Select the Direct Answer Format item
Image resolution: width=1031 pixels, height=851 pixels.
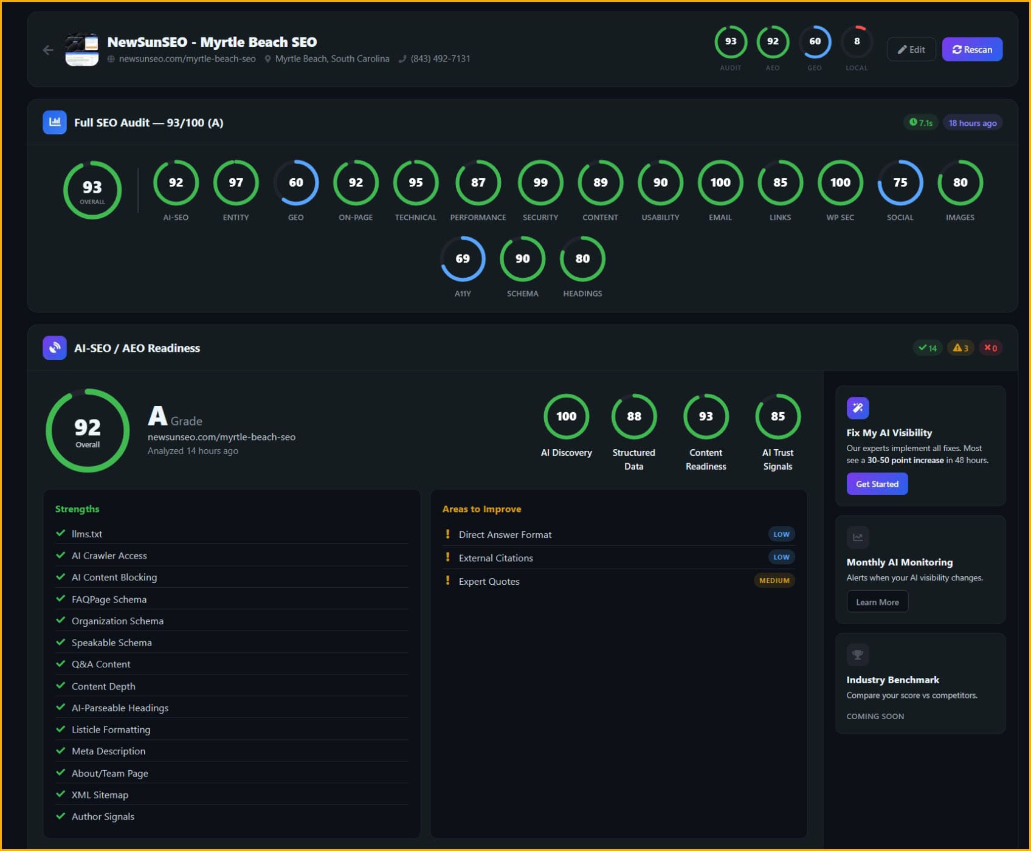505,534
